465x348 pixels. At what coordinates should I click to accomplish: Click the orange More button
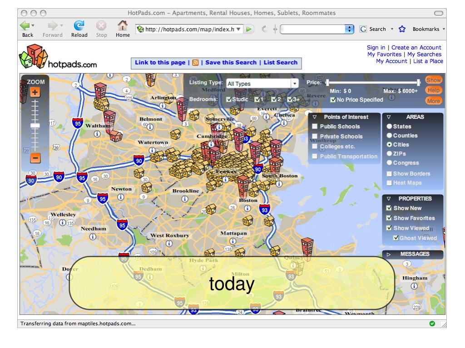434,101
